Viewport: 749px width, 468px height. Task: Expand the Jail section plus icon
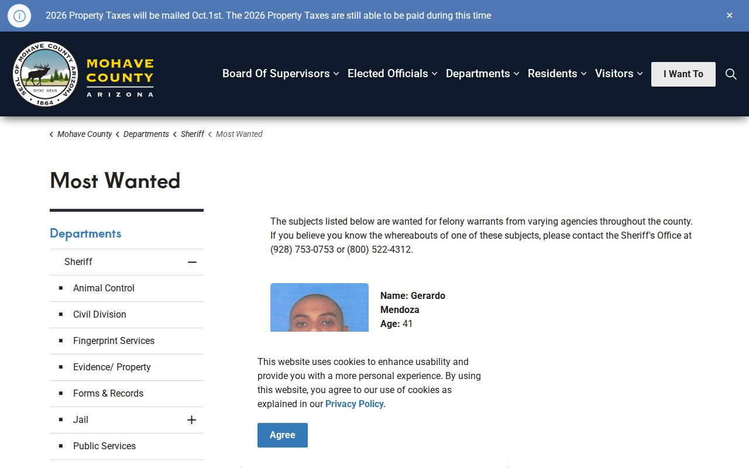[x=191, y=420]
